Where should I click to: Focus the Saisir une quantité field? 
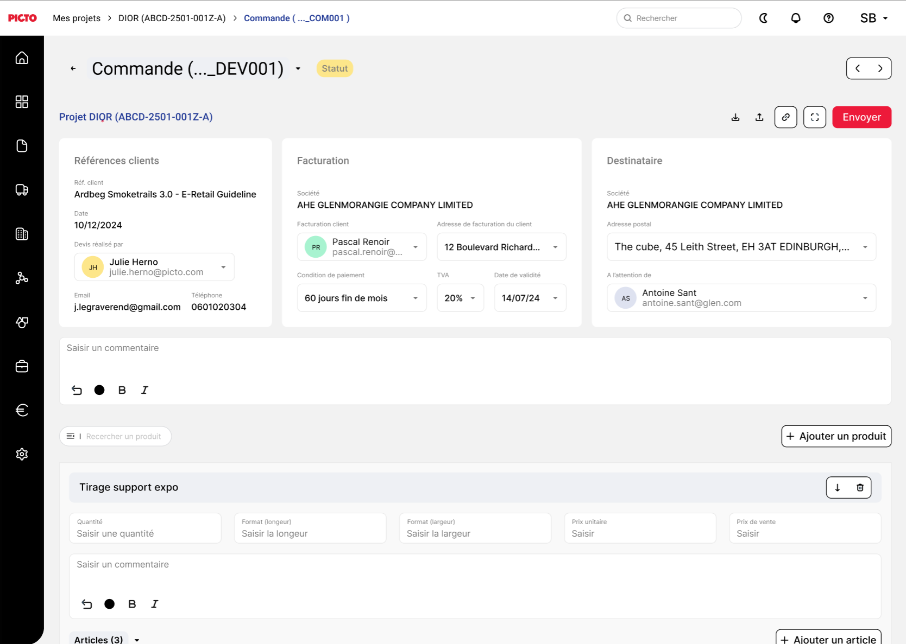[x=145, y=528]
